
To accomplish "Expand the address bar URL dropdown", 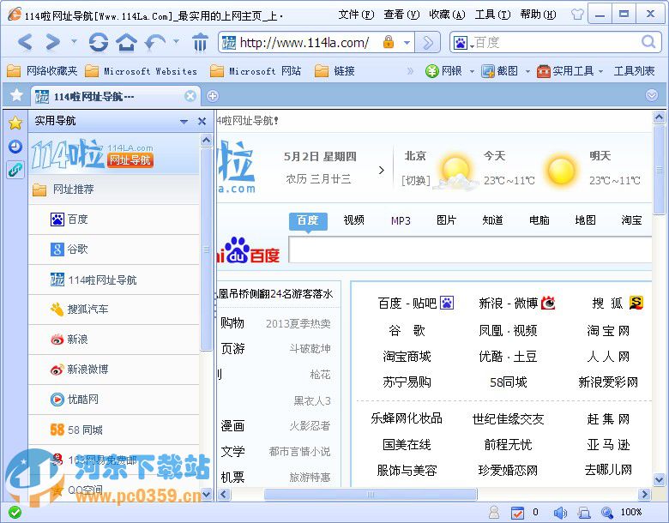I will (407, 42).
